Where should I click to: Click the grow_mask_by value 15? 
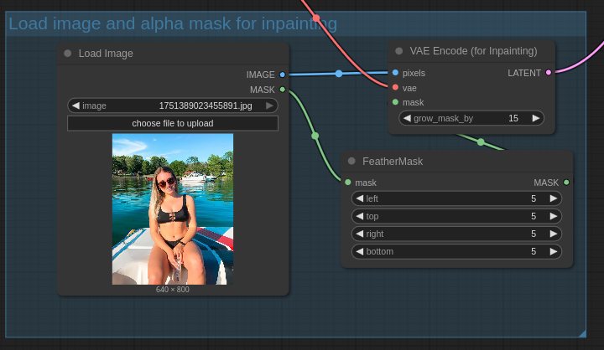(x=513, y=118)
